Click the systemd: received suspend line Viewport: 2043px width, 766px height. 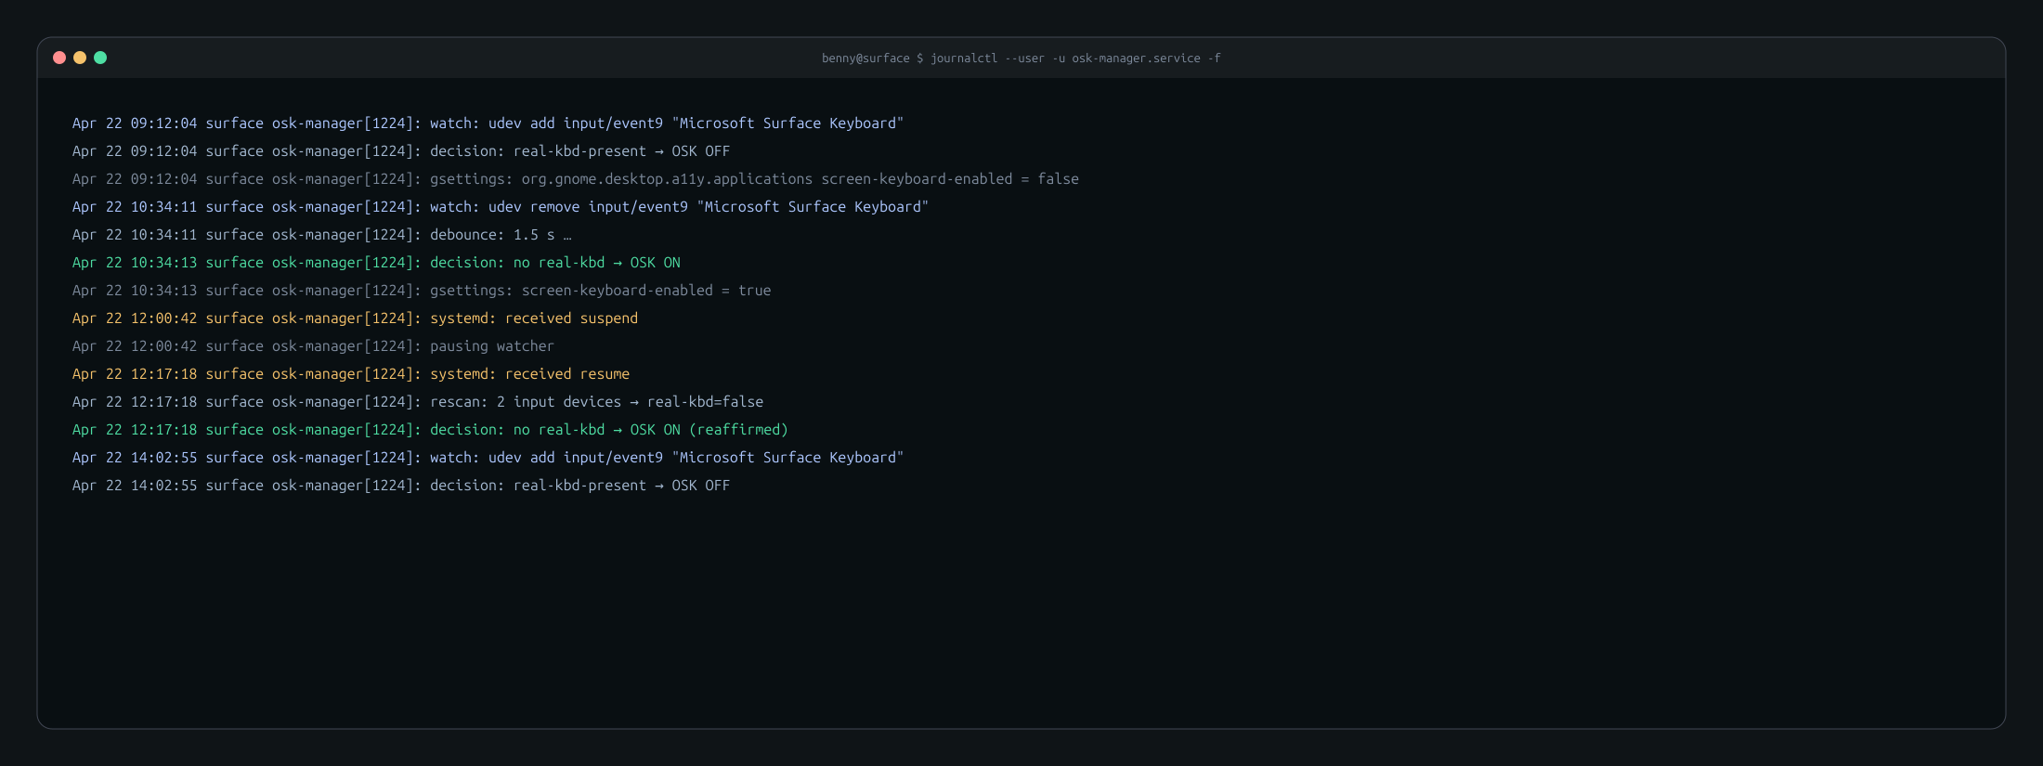click(356, 318)
